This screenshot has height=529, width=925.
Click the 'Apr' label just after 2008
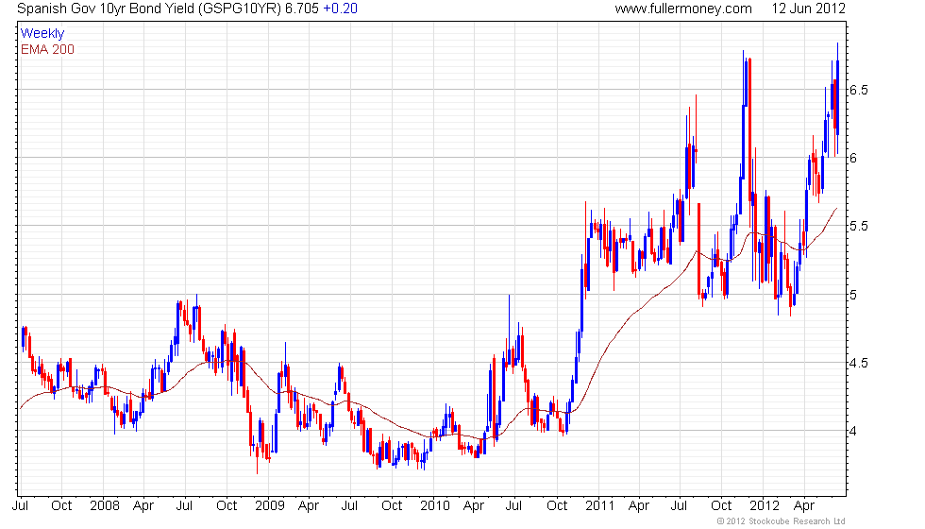[143, 506]
